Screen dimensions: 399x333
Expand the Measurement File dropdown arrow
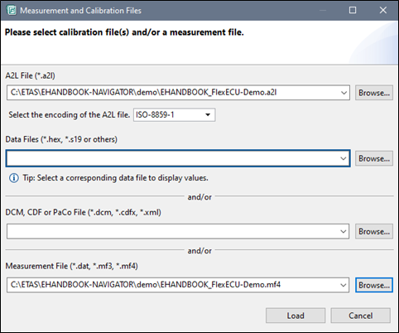coord(343,285)
